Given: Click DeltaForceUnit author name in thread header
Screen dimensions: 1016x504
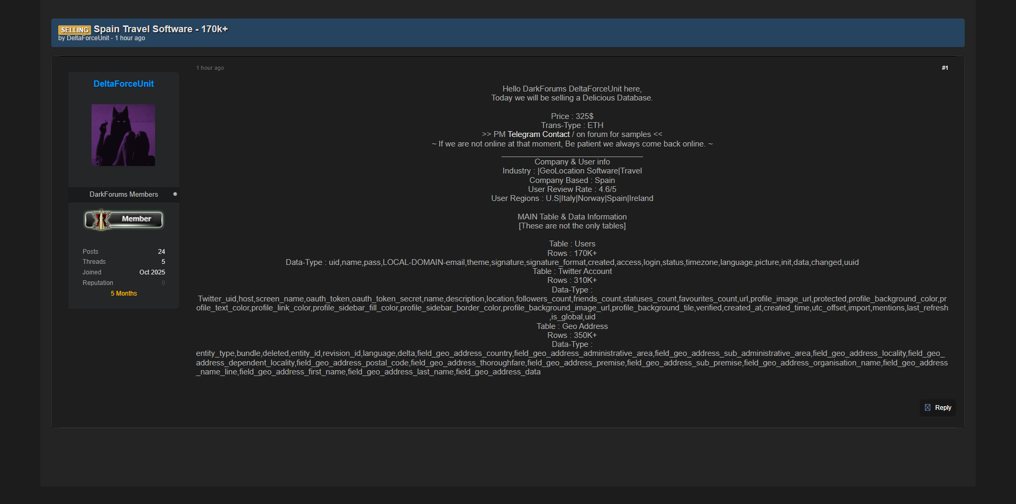Looking at the screenshot, I should pos(88,38).
